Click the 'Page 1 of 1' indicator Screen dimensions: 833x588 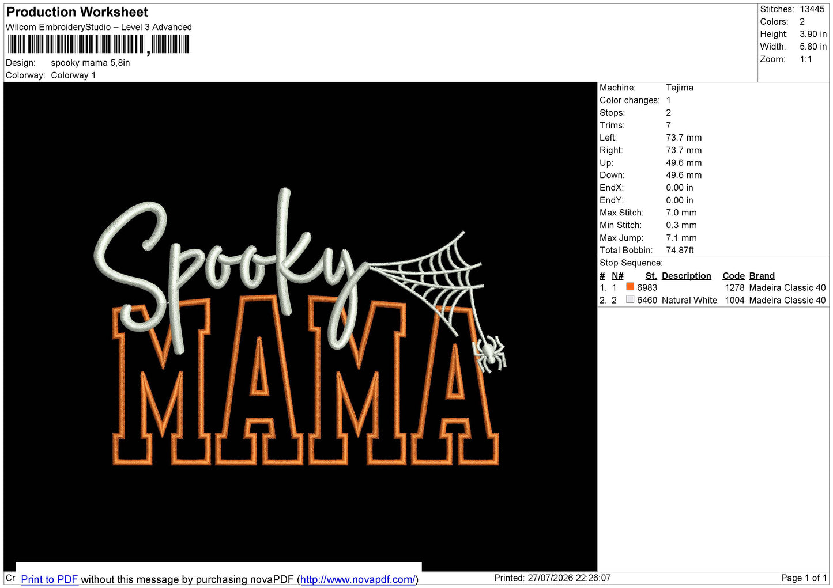[x=804, y=578]
